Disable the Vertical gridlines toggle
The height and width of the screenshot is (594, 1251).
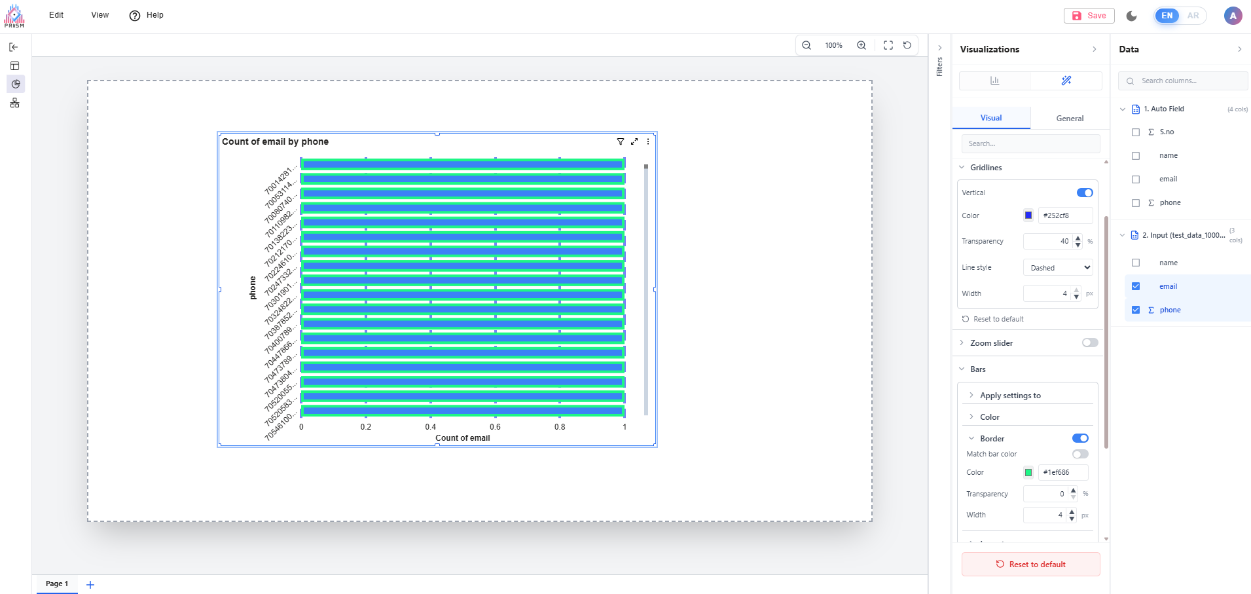coord(1085,193)
